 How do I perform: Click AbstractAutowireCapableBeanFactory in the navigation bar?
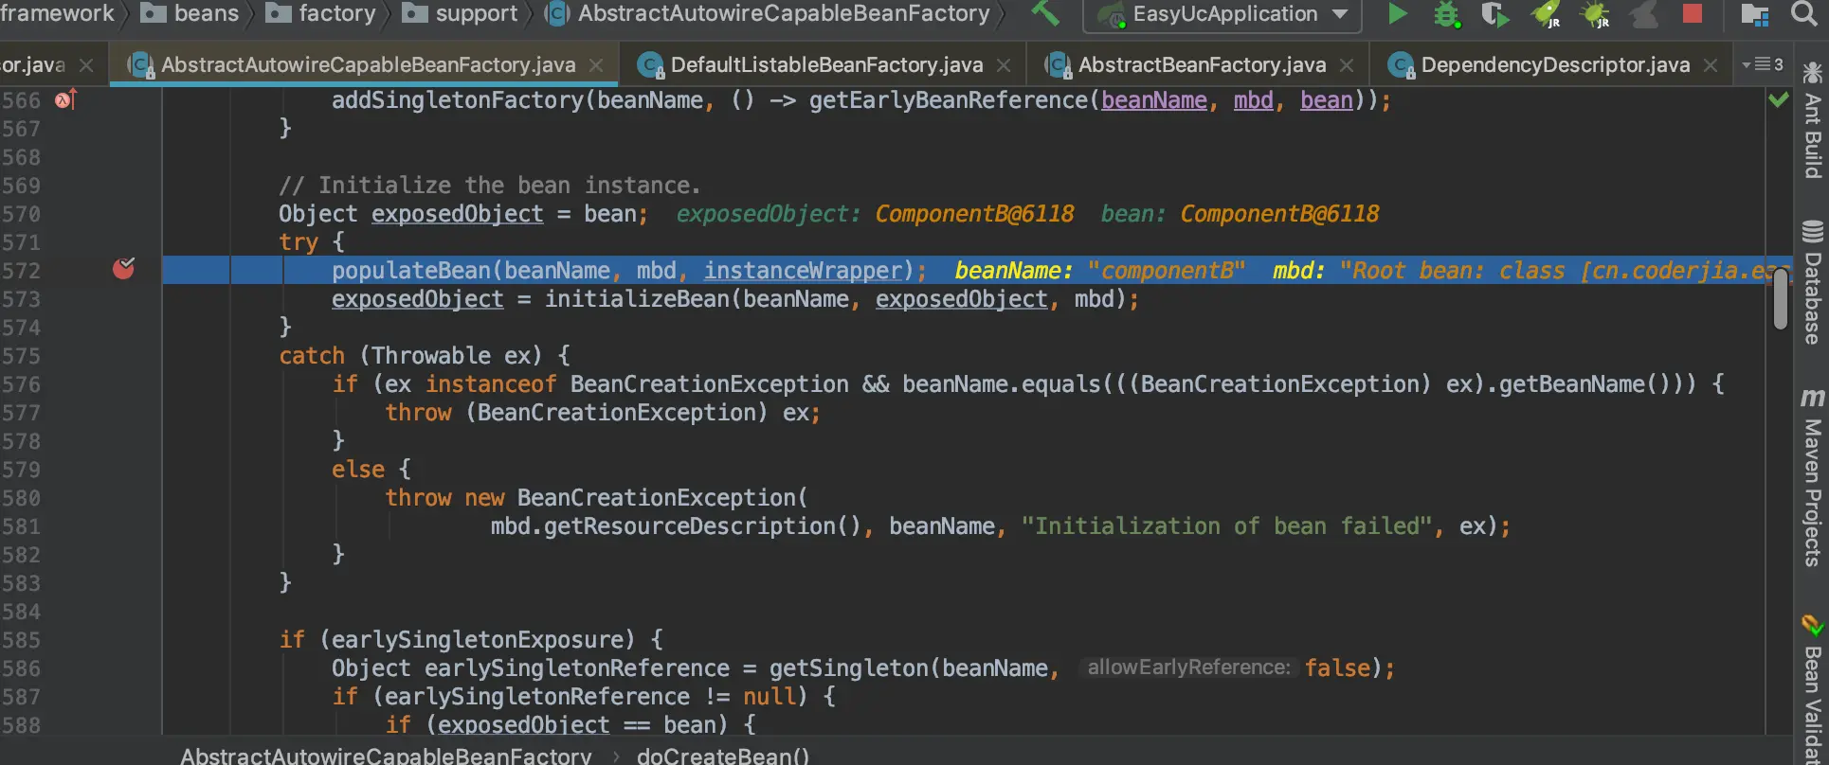tap(768, 13)
